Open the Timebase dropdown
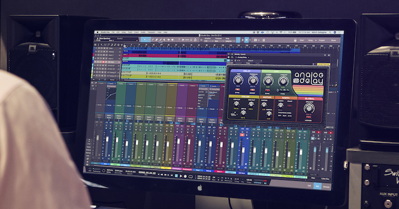The width and height of the screenshot is (399, 209). tap(219, 41)
